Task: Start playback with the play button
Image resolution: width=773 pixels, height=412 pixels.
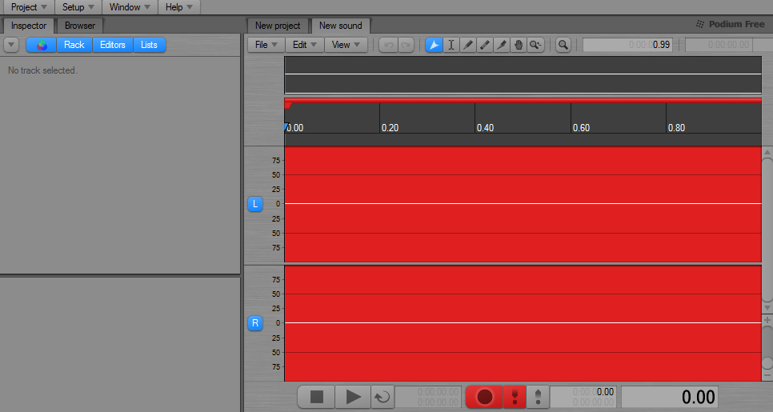Action: click(353, 397)
